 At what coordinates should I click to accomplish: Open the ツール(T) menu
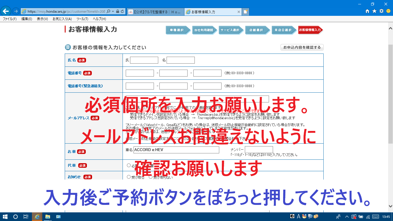82,19
